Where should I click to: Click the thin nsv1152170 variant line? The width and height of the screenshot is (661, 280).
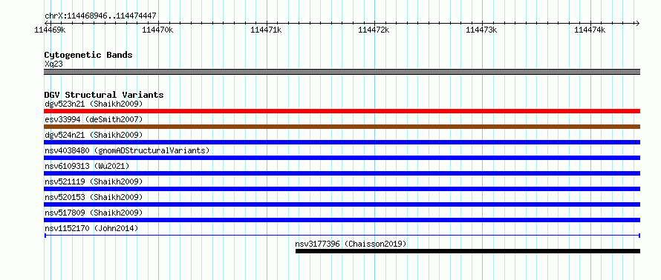(x=342, y=236)
